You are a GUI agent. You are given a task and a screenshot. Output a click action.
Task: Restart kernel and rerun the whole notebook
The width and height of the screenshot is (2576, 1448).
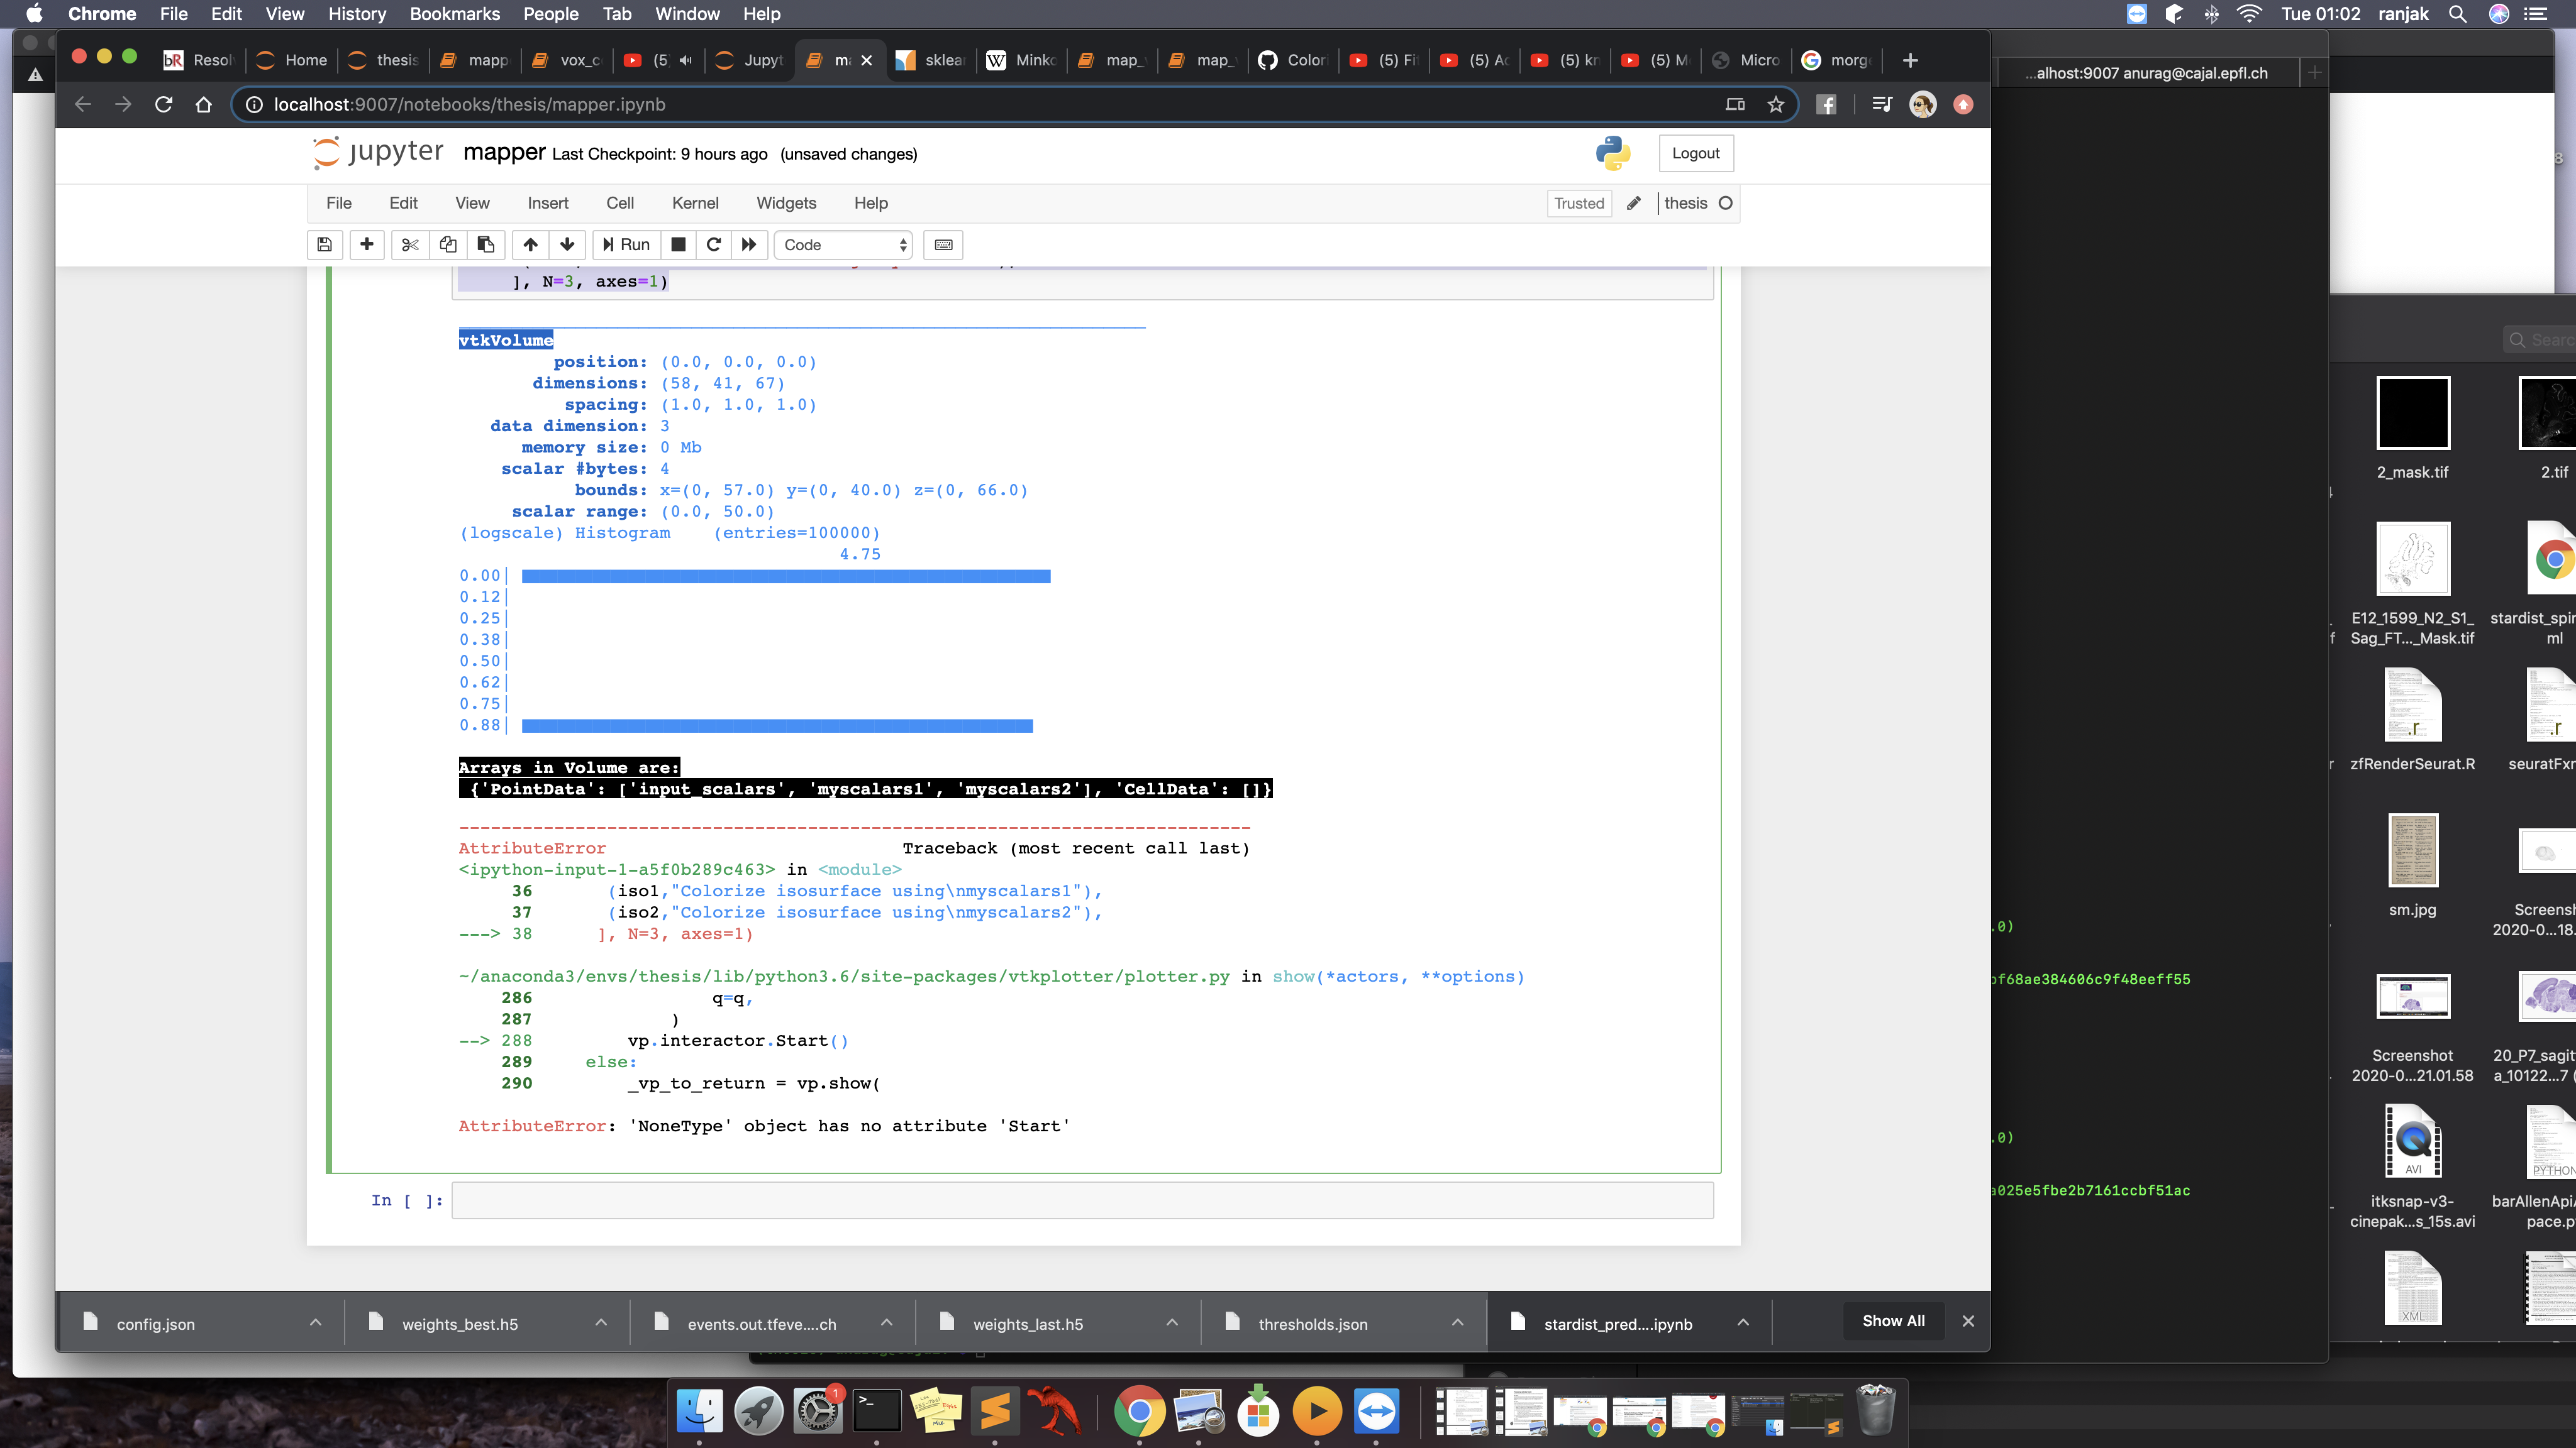coord(749,245)
